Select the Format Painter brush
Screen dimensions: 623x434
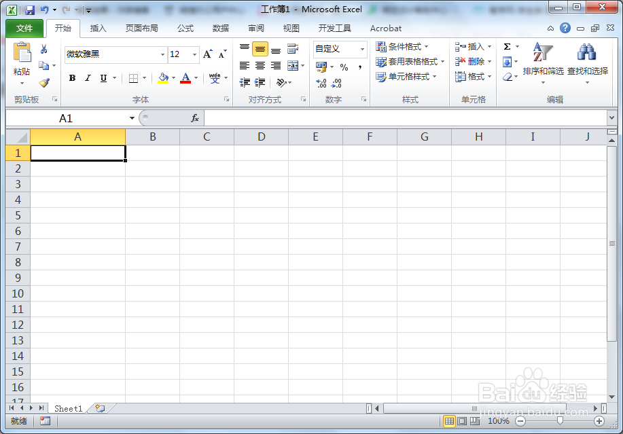[x=44, y=83]
